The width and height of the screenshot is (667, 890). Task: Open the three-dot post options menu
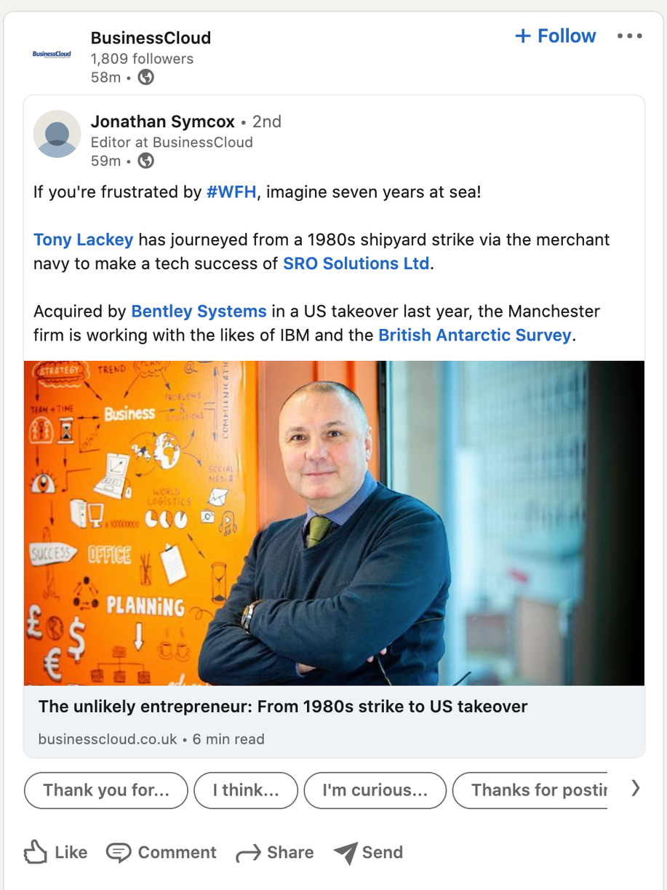[629, 36]
